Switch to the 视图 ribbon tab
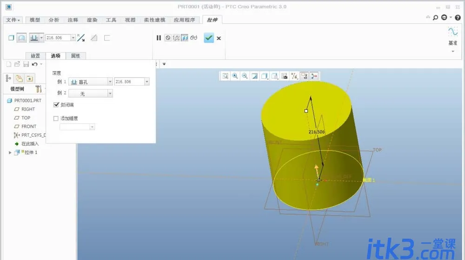465x260 pixels. click(130, 20)
